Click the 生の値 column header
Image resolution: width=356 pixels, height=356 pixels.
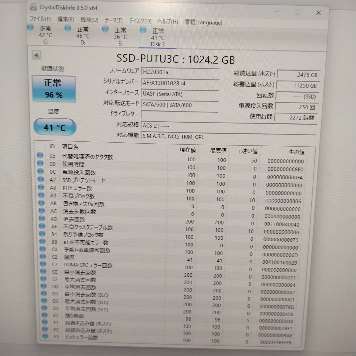[296, 152]
